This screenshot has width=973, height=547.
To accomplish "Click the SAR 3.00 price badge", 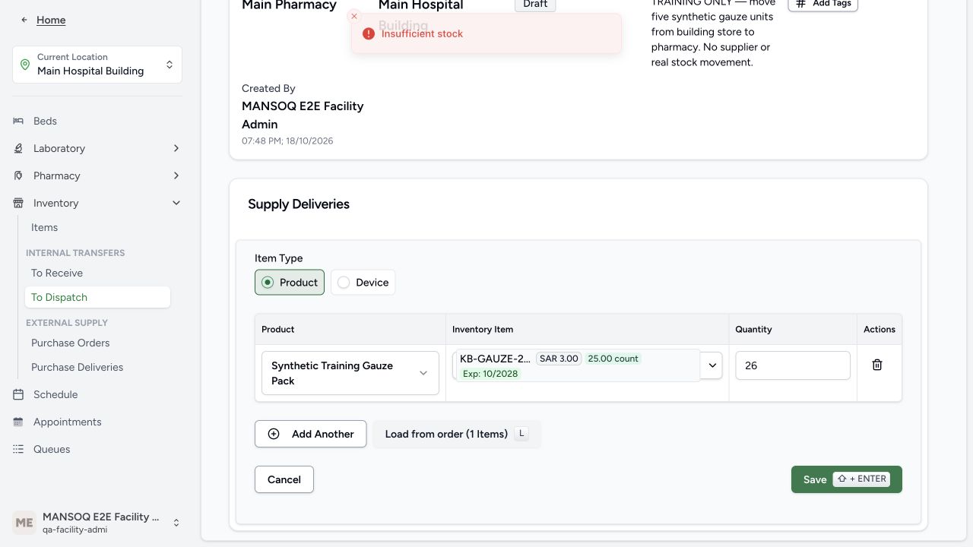I will [559, 359].
